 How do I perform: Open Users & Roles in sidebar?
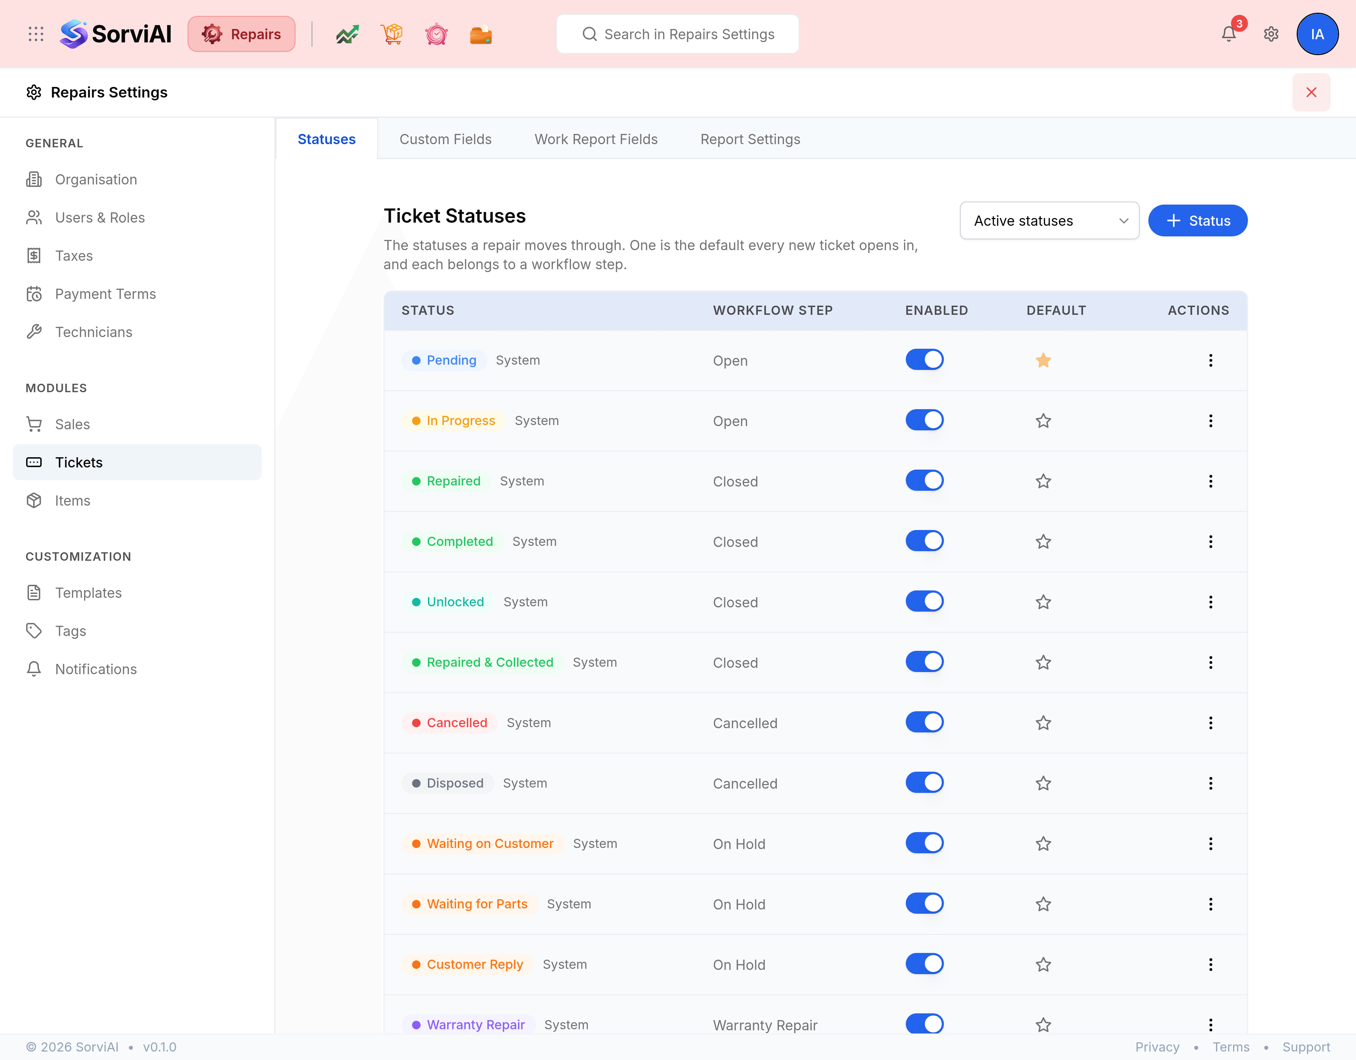[137, 217]
